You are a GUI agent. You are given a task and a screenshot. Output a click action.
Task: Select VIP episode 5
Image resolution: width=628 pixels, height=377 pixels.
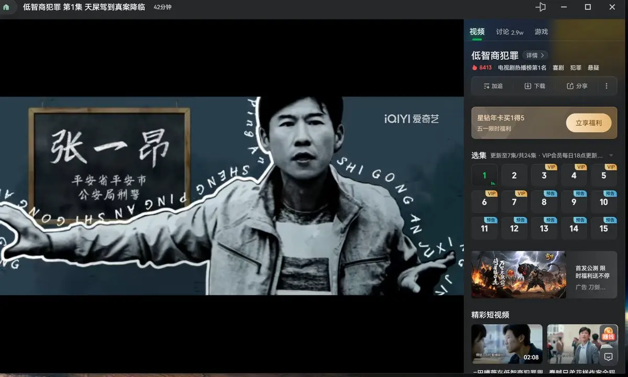[603, 175]
